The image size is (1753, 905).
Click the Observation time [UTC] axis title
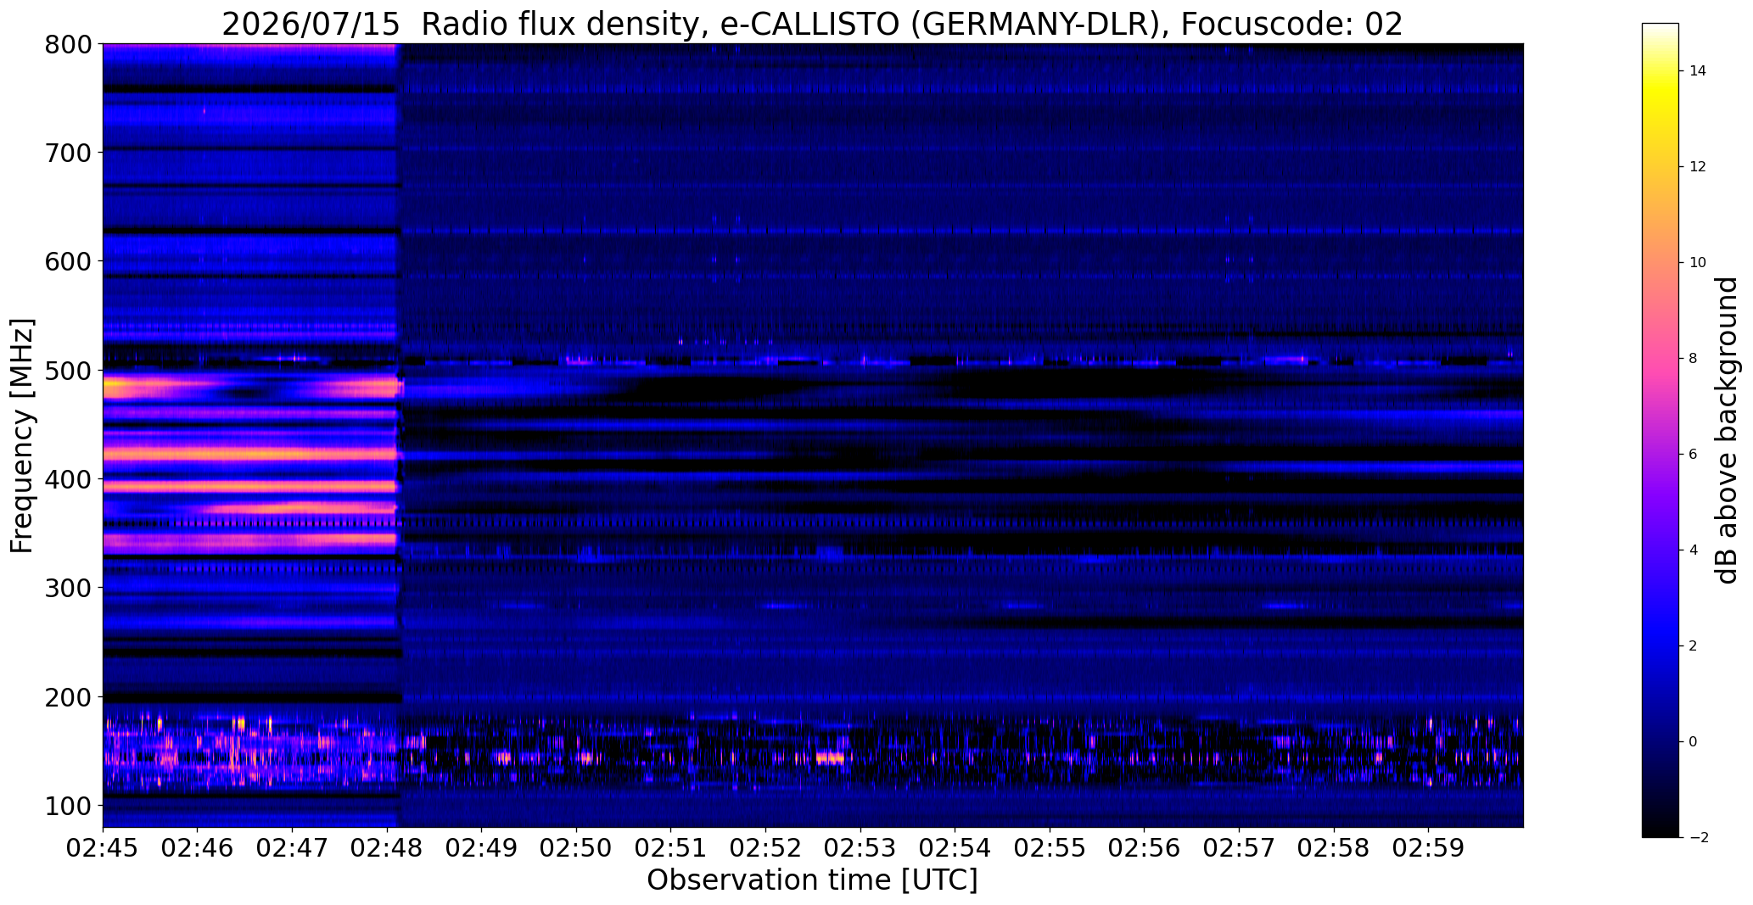click(x=812, y=880)
